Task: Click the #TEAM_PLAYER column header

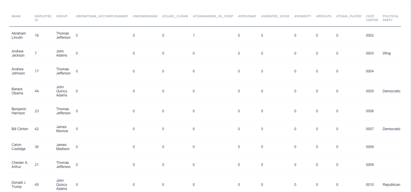Action: 349,16
